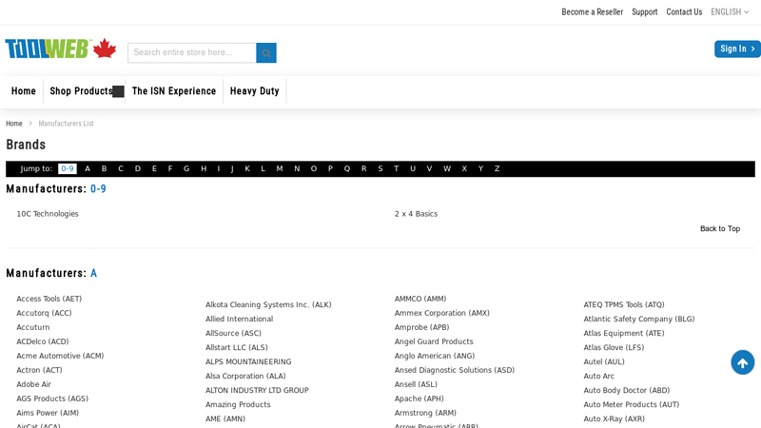Viewport: 761px width, 428px height.
Task: Click the search magnifier button
Action: pos(266,53)
